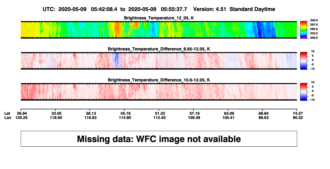Screen dimensions: 330x169
Task: Select the title 'Brightness_Temperature_Difference_10.6-12.05, K'
Action: coord(159,80)
